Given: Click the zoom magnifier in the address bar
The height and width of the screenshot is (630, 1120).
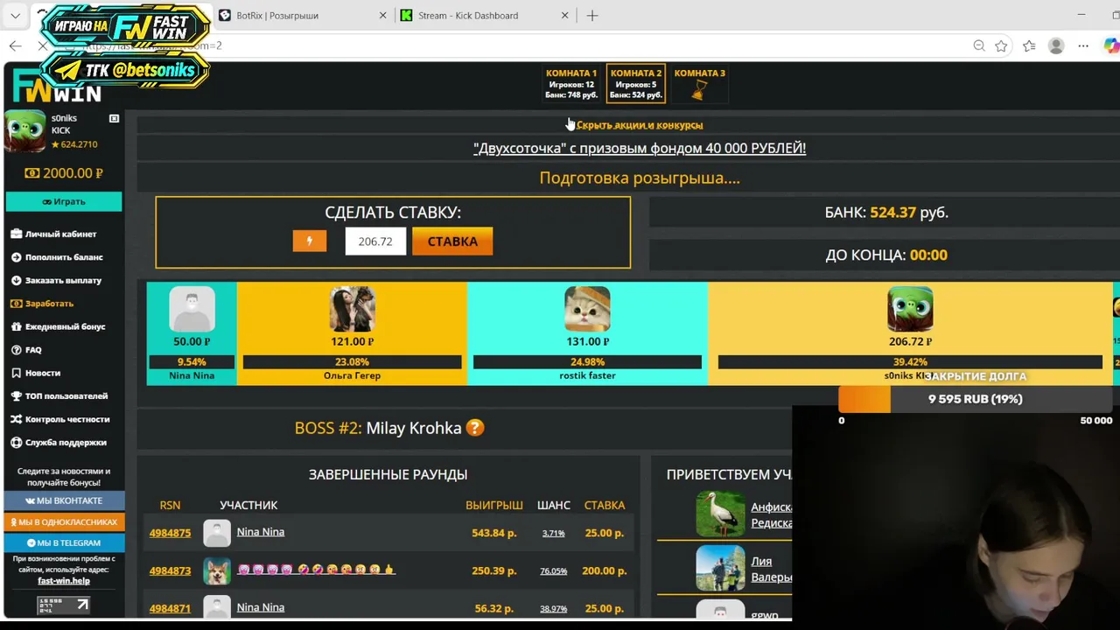Looking at the screenshot, I should click(x=979, y=45).
